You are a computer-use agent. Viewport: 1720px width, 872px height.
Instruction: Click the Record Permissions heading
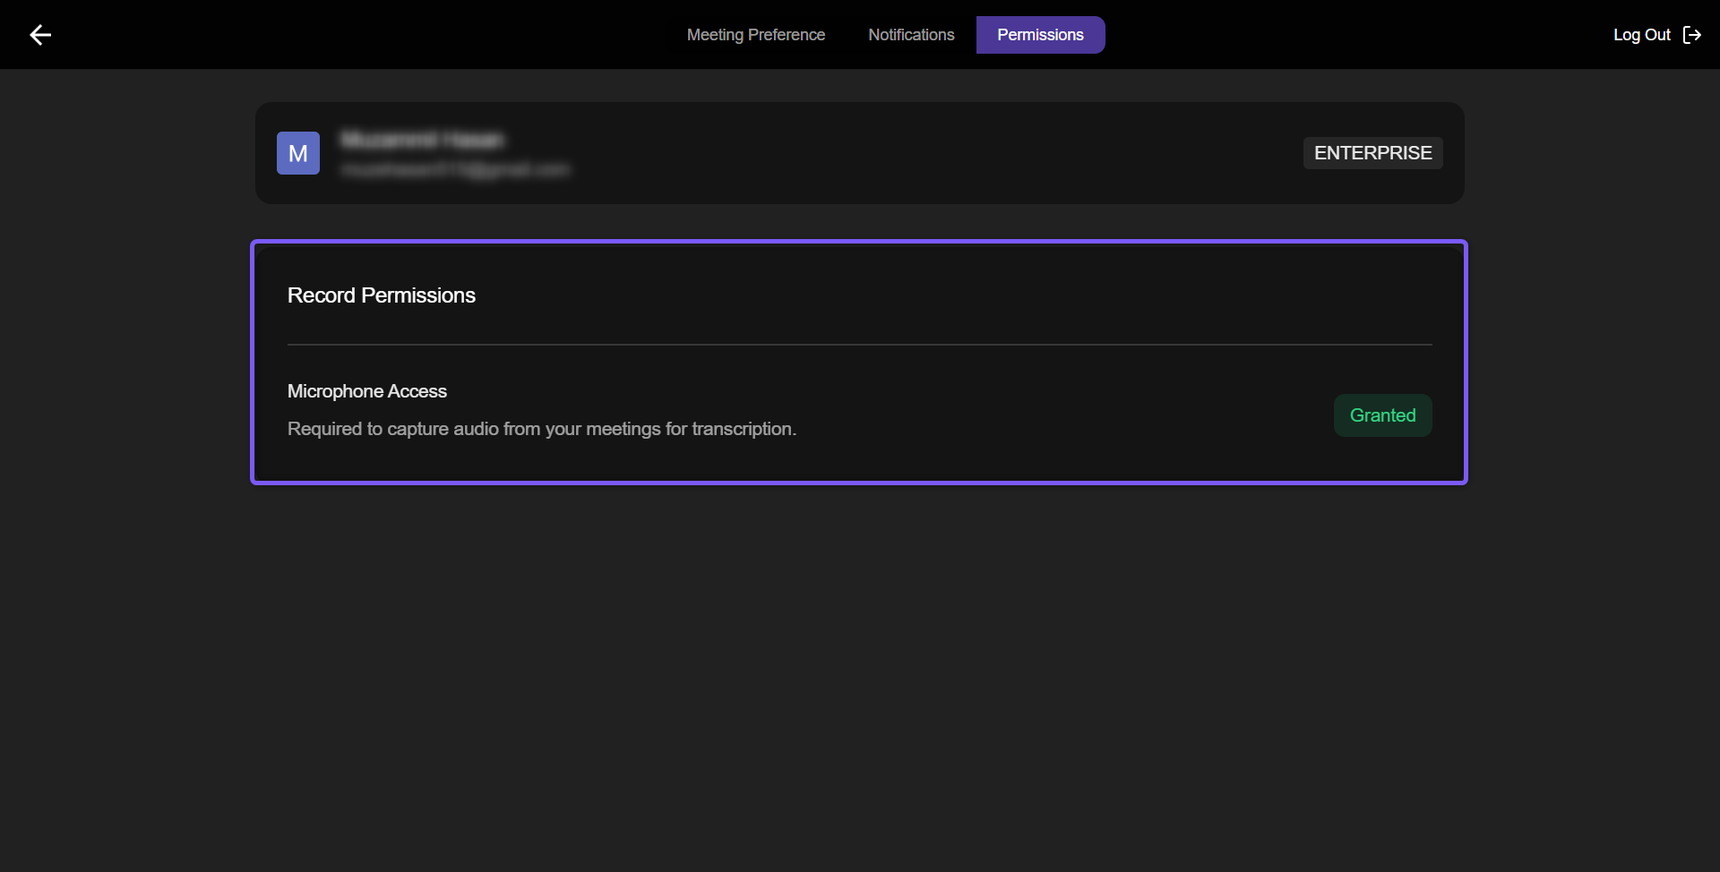pos(382,295)
